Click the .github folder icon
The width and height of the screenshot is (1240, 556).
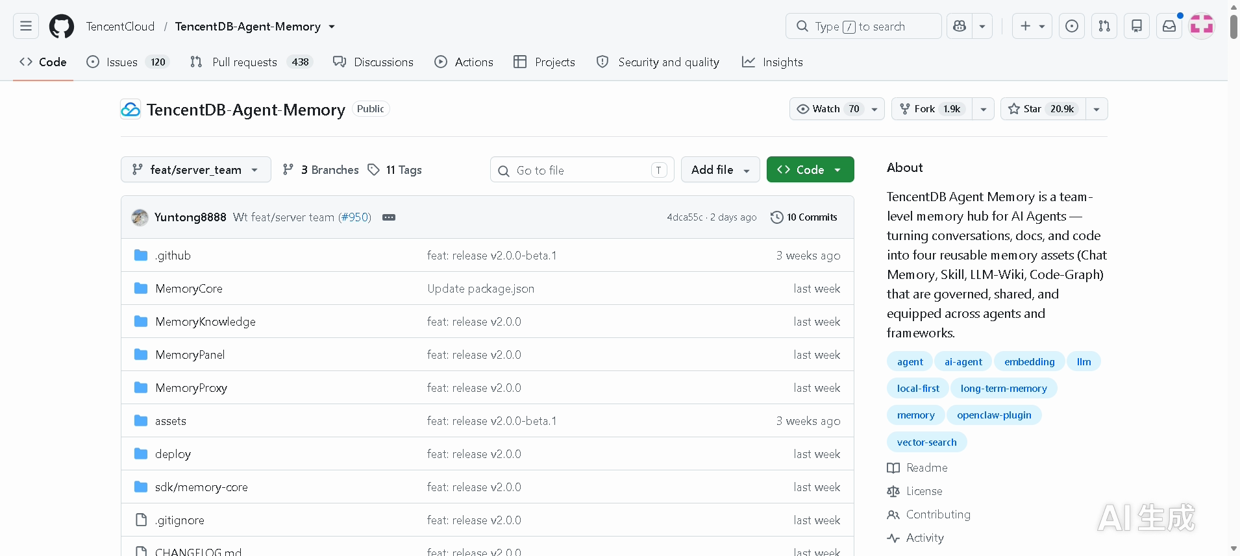click(x=141, y=255)
